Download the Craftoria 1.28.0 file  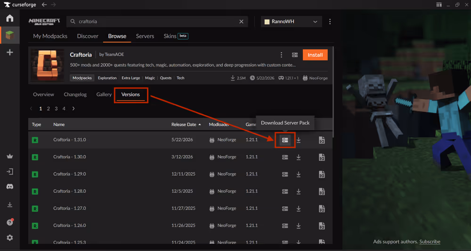299,191
